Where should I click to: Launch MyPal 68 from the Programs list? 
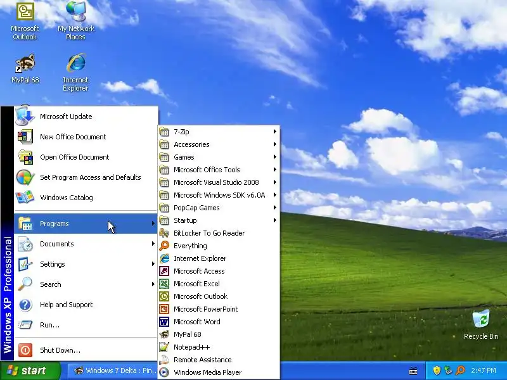pyautogui.click(x=219, y=334)
